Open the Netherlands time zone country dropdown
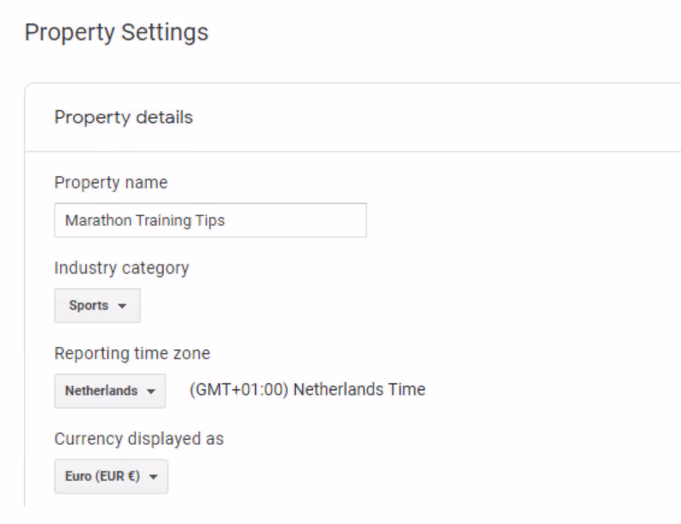This screenshot has height=524, width=681. [x=110, y=391]
